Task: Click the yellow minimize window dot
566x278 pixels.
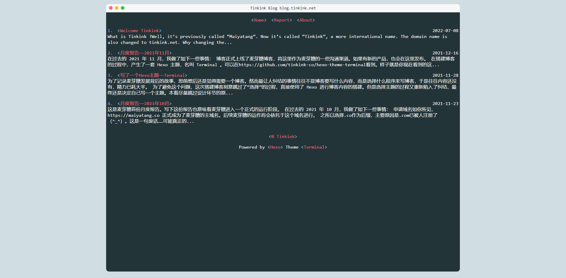Action: coord(117,8)
